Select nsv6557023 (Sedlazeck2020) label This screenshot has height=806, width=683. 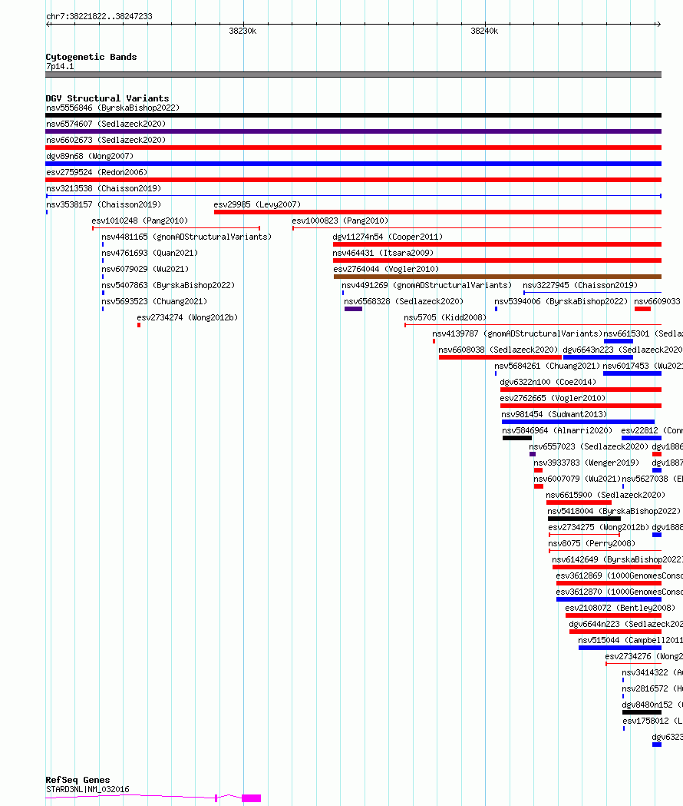[589, 446]
